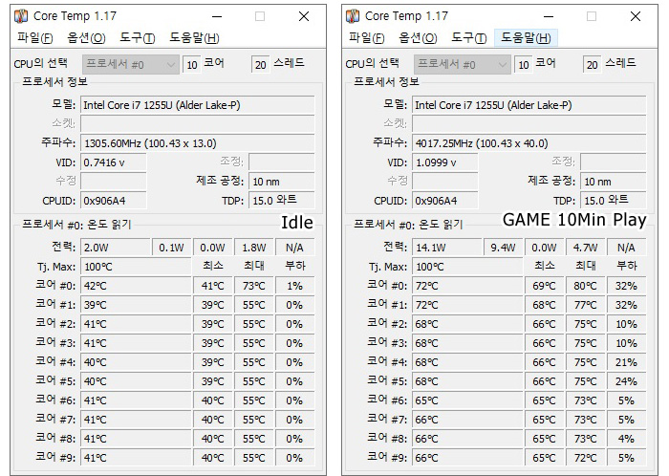
Task: Expand 프로세서 #0 dropdown in left window
Action: coord(131,65)
